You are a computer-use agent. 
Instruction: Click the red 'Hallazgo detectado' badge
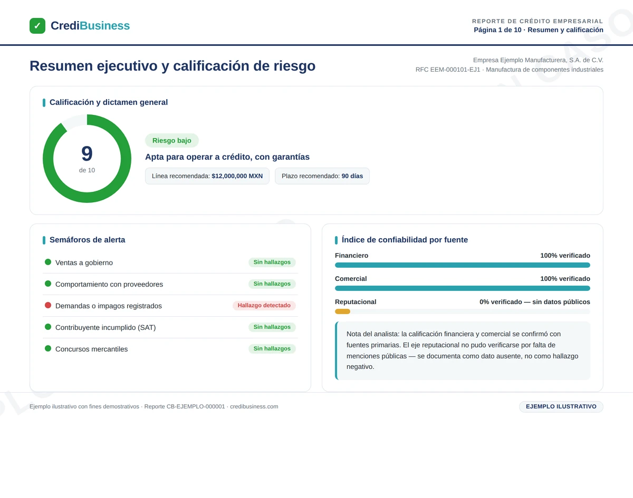264,306
